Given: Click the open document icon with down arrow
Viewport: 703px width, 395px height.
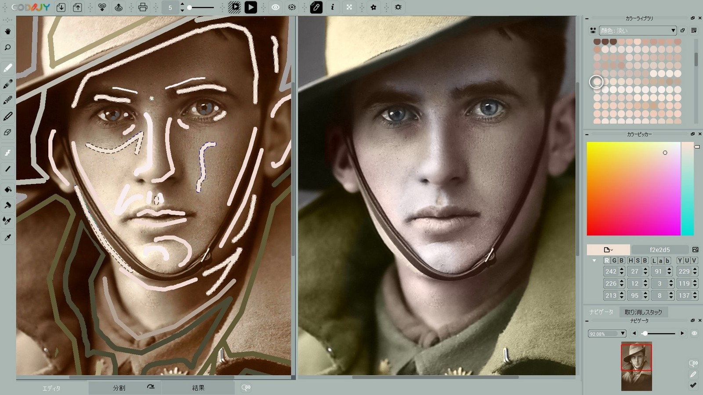Looking at the screenshot, I should (x=61, y=7).
